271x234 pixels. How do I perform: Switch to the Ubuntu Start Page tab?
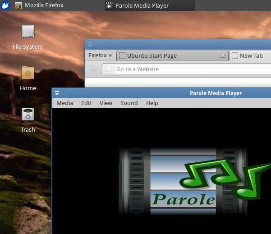[x=167, y=56]
